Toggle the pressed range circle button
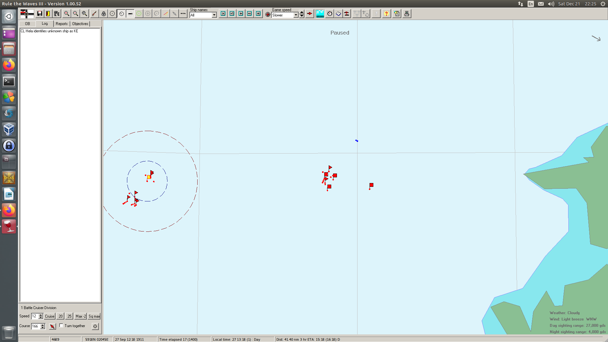The height and width of the screenshot is (342, 608). pos(121,14)
